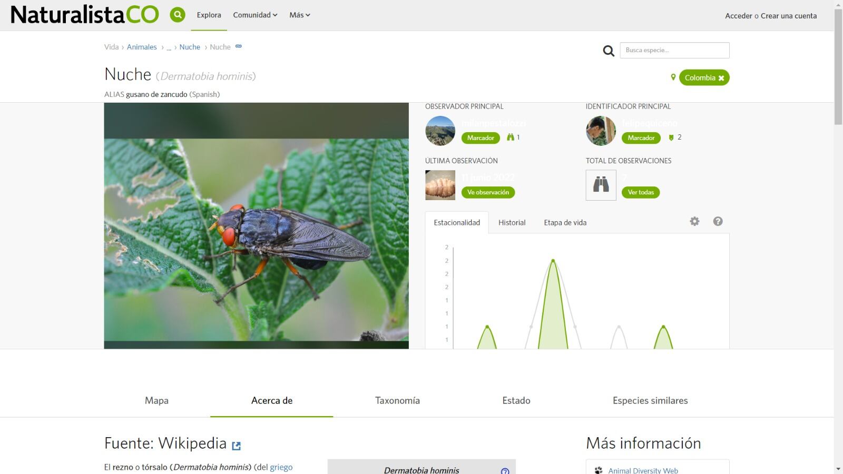The width and height of the screenshot is (843, 474).
Task: Expand the Comunidad dropdown menu
Action: [x=255, y=15]
